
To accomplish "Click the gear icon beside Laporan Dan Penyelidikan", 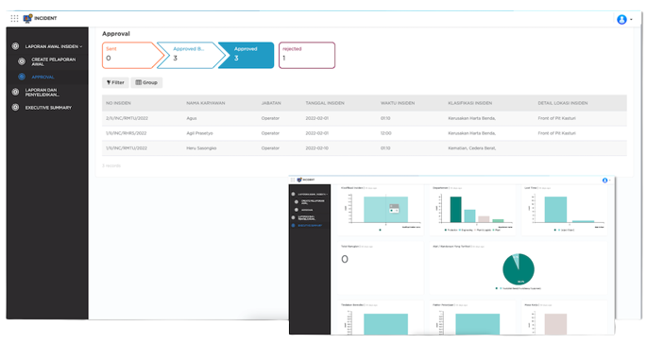I will (15, 92).
